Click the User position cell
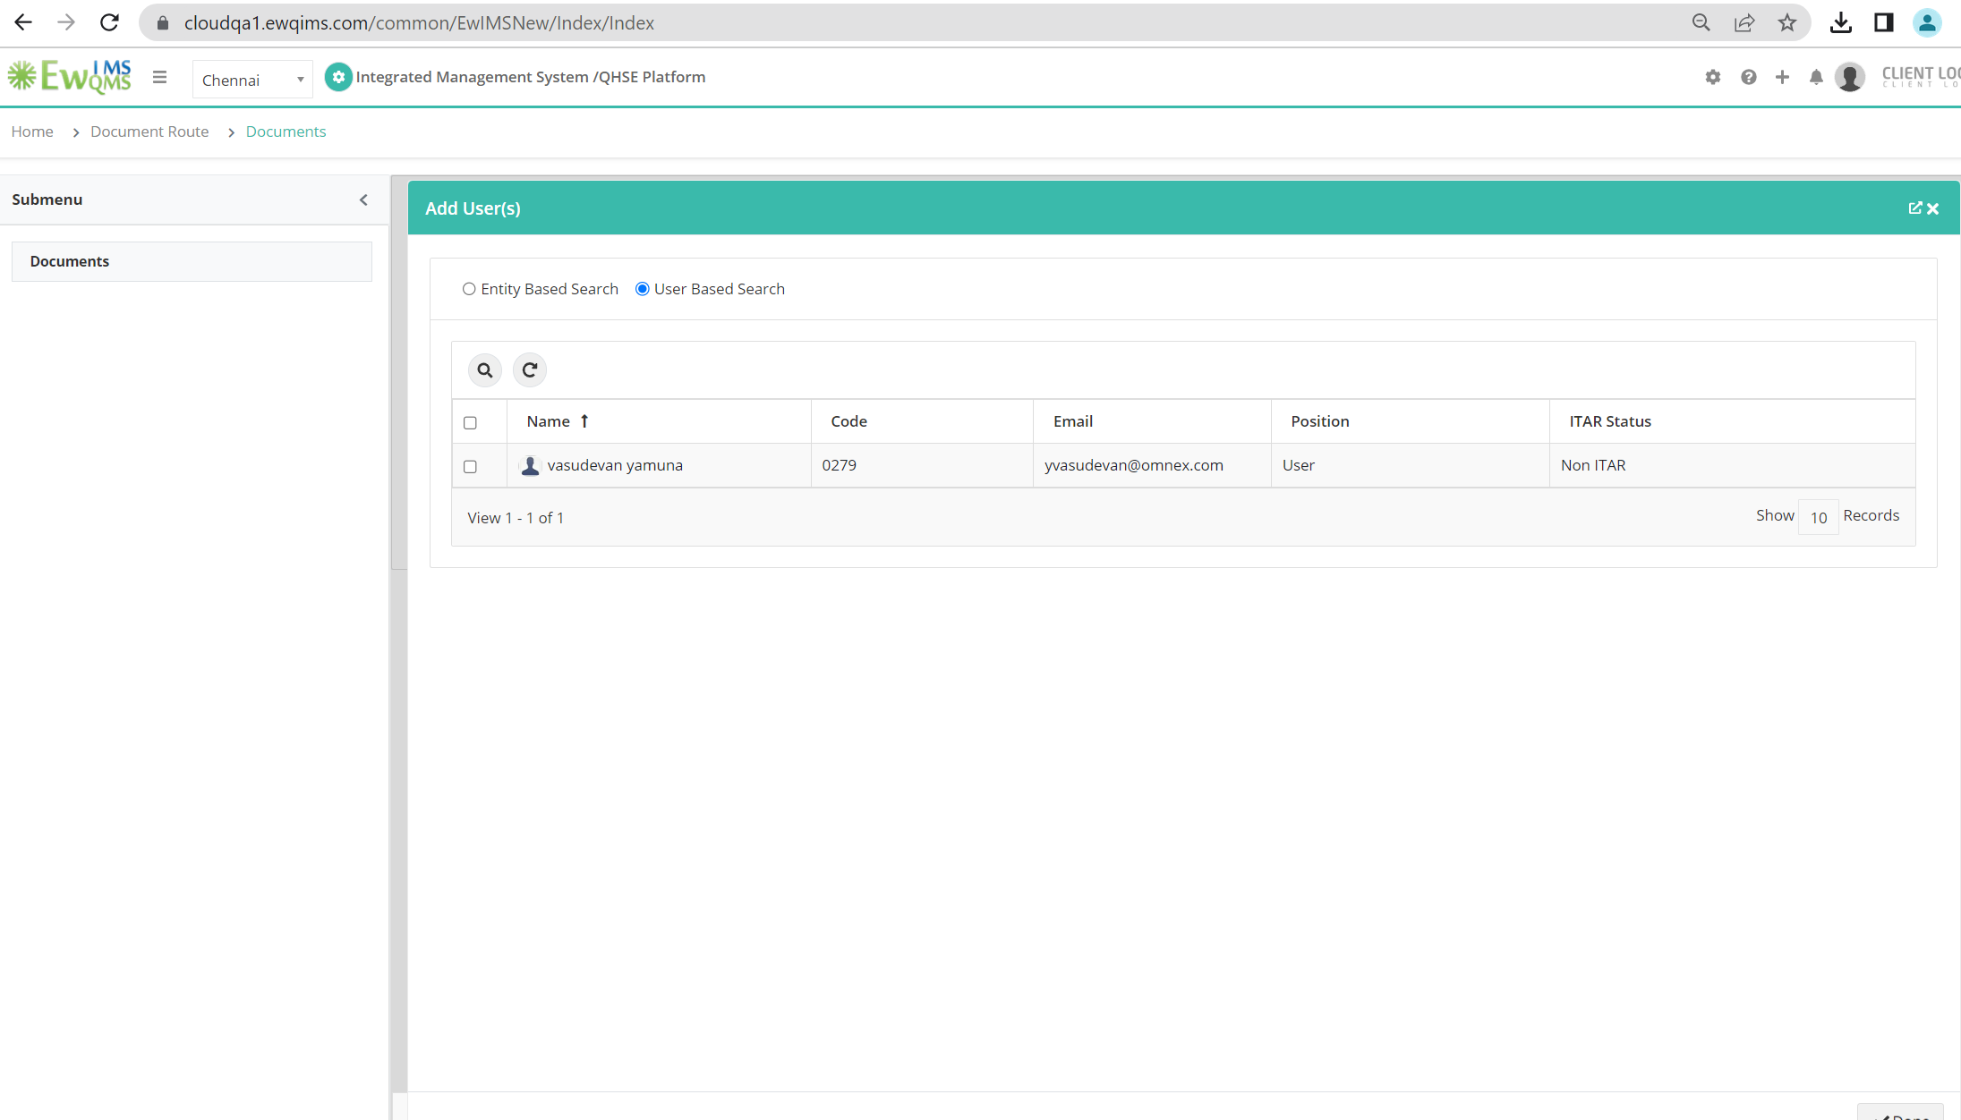The width and height of the screenshot is (1961, 1120). click(x=1410, y=465)
